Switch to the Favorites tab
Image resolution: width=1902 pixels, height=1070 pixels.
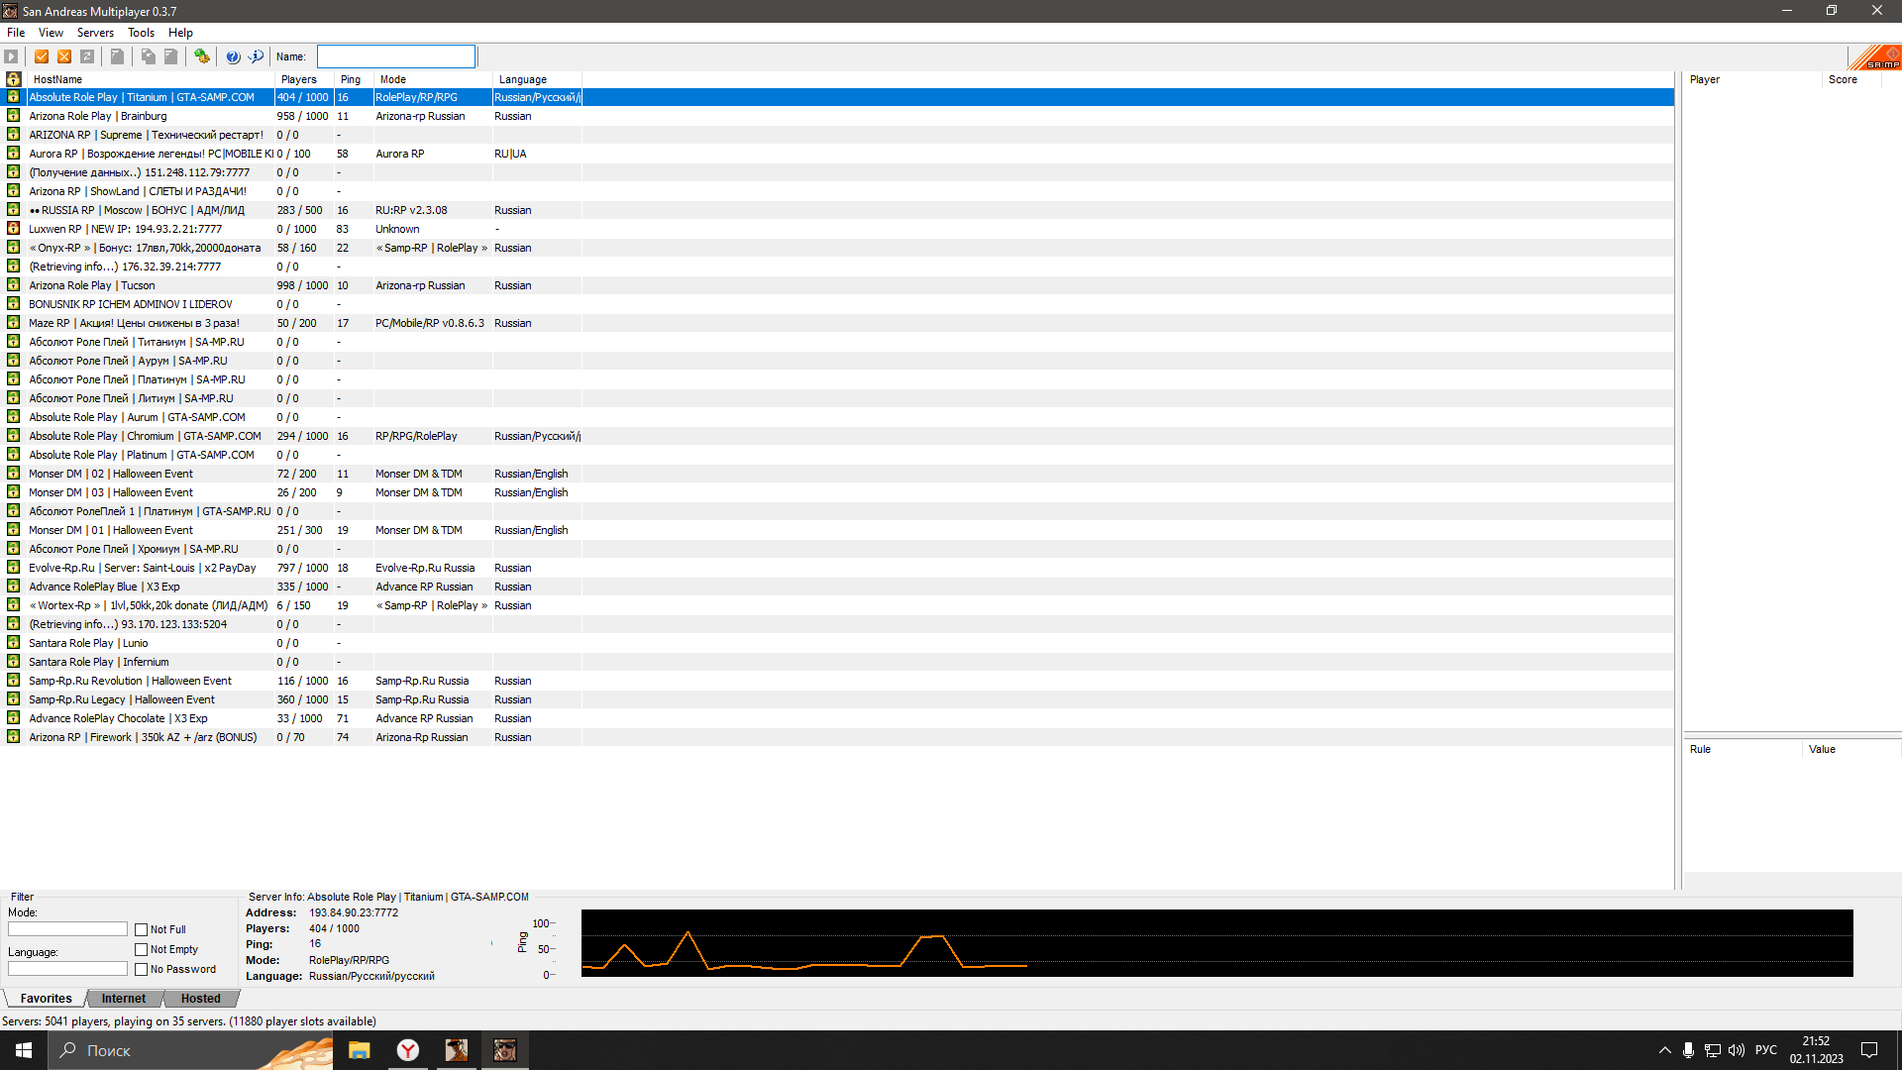click(46, 999)
